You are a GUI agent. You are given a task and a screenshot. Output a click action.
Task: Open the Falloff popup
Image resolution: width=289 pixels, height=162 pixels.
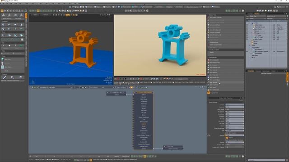135,7
